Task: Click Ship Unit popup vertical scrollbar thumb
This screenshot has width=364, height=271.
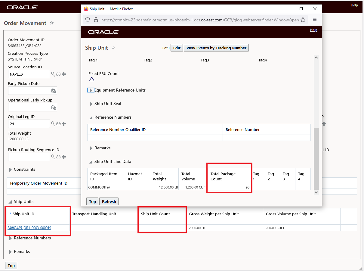Action: click(x=316, y=158)
